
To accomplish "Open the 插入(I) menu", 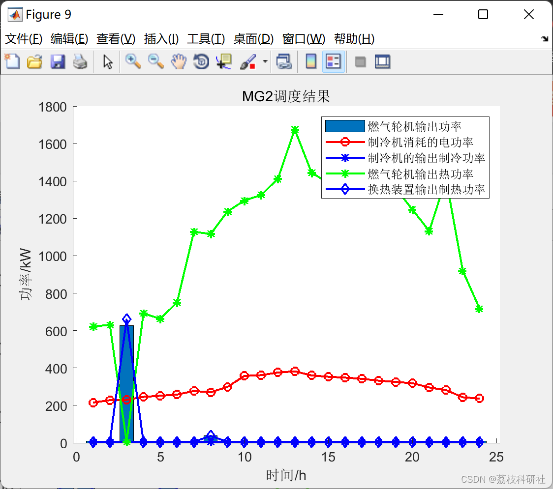I will tap(161, 39).
